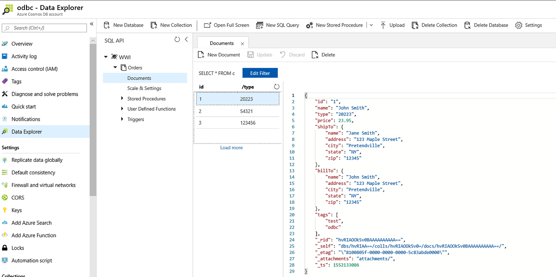Click the Edit Filter button

pyautogui.click(x=260, y=73)
